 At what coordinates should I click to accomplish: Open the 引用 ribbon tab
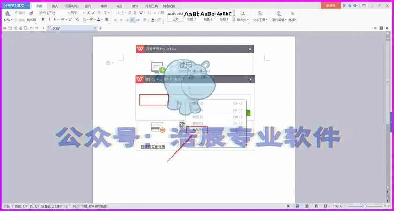[88, 6]
